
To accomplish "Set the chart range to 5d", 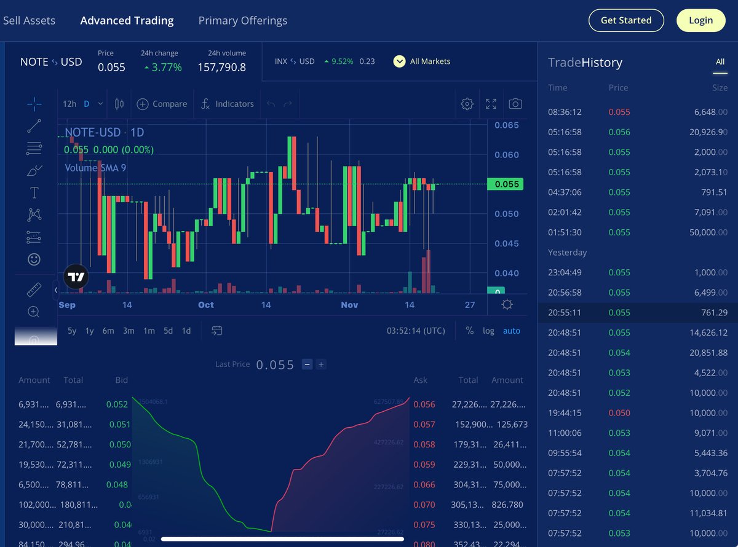I will pos(168,331).
